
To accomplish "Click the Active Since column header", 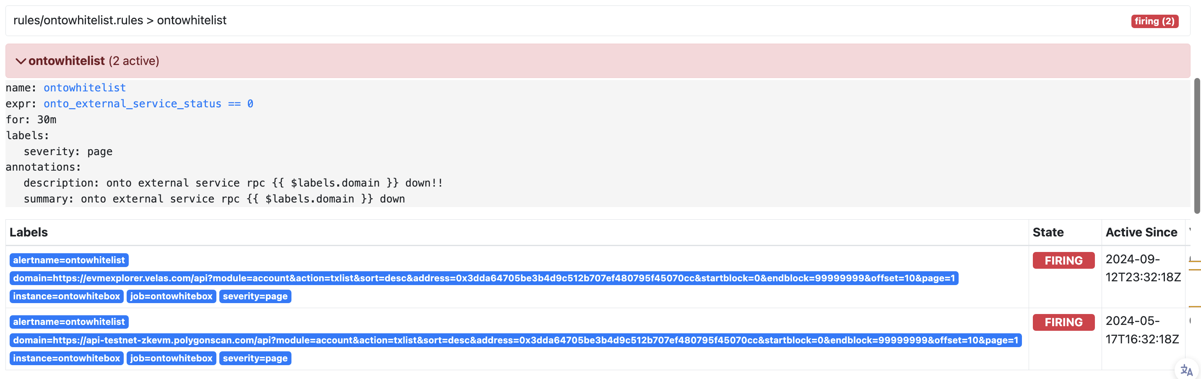I will pos(1141,232).
